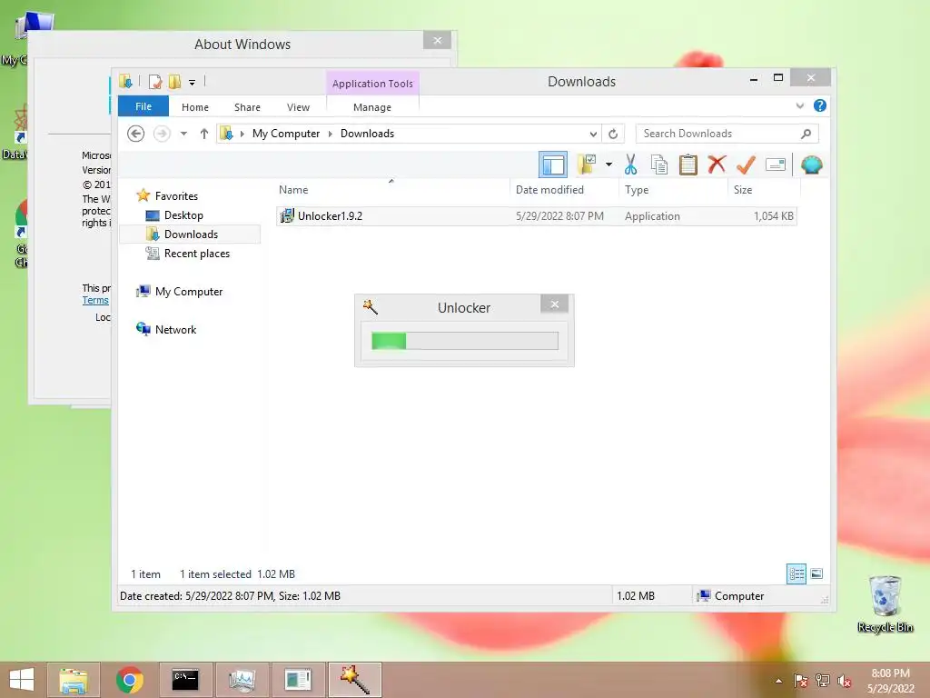
Task: Click My Computer in the address breadcrumb
Action: tap(286, 134)
